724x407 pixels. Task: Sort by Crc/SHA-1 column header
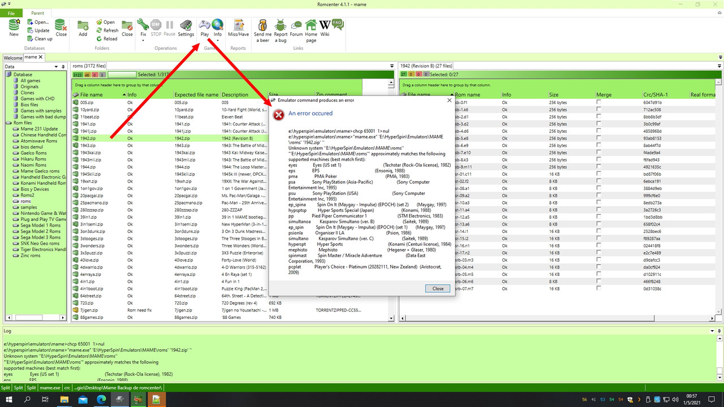coord(656,95)
